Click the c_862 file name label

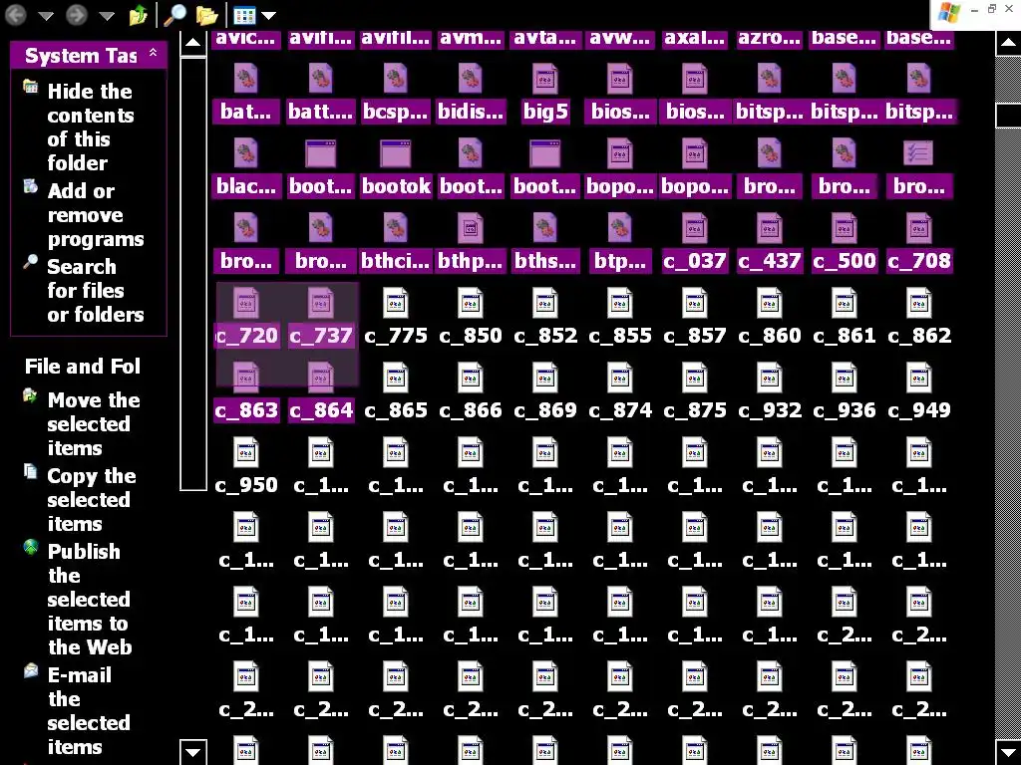click(x=919, y=336)
